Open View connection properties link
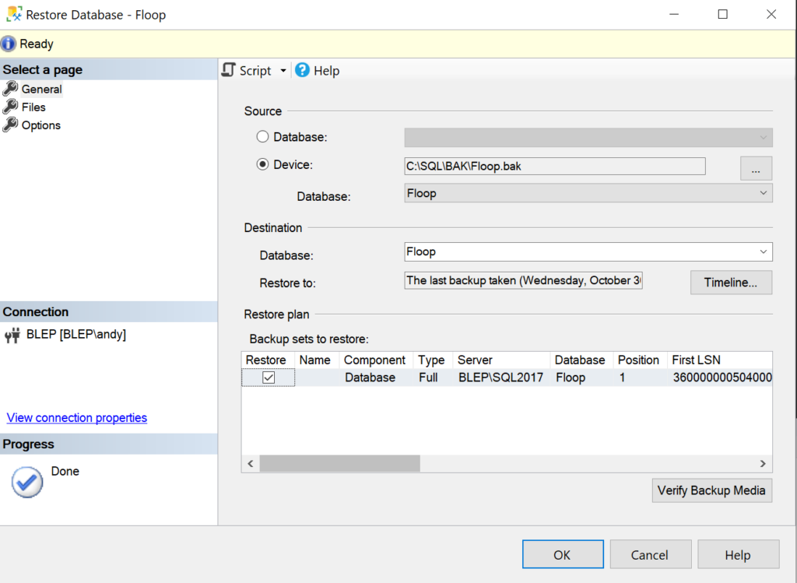 [x=77, y=418]
